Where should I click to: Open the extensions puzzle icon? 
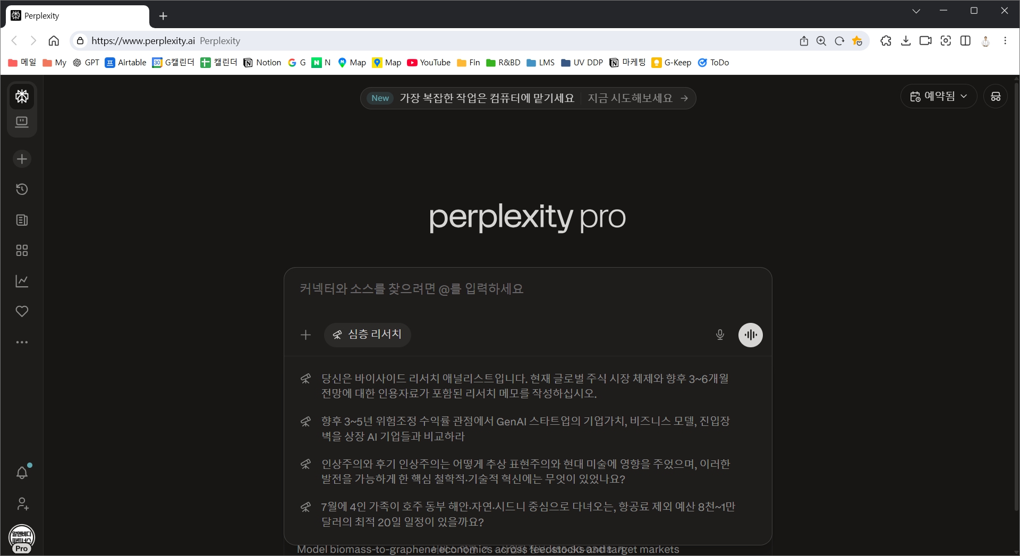pos(886,41)
